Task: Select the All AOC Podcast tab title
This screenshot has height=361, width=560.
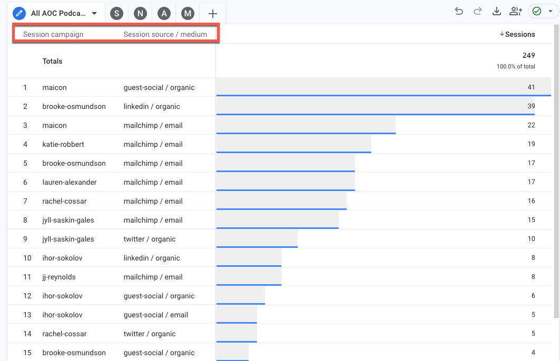Action: pyautogui.click(x=58, y=13)
